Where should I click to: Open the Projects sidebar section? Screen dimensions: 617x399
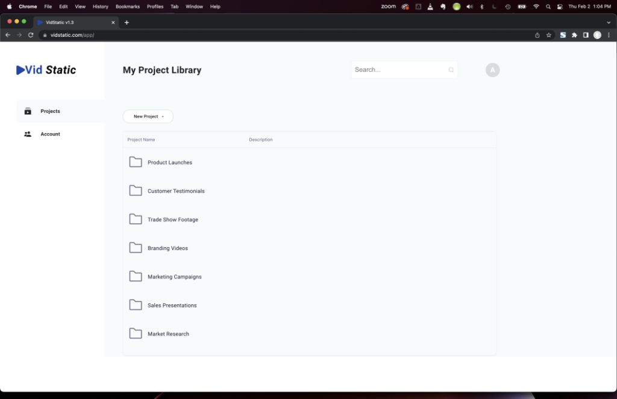(x=50, y=112)
